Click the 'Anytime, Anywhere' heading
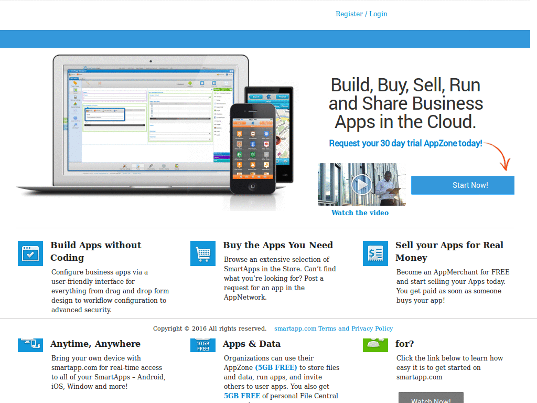This screenshot has height=403, width=537. pyautogui.click(x=95, y=344)
